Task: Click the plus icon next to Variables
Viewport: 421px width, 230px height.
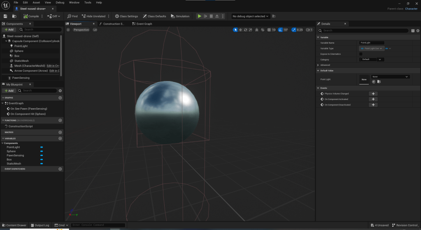Action: point(60,139)
